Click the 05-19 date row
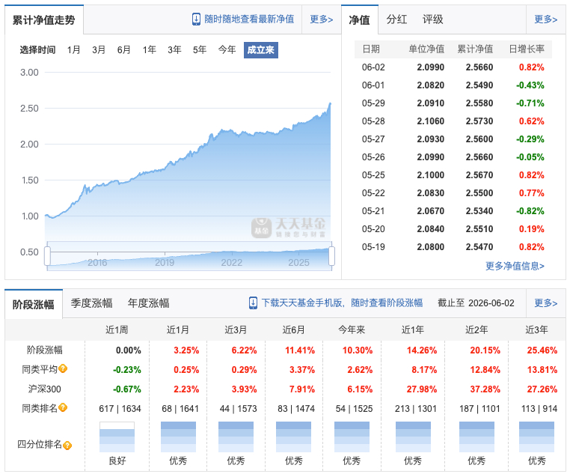This screenshot has width=570, height=474. tap(453, 247)
